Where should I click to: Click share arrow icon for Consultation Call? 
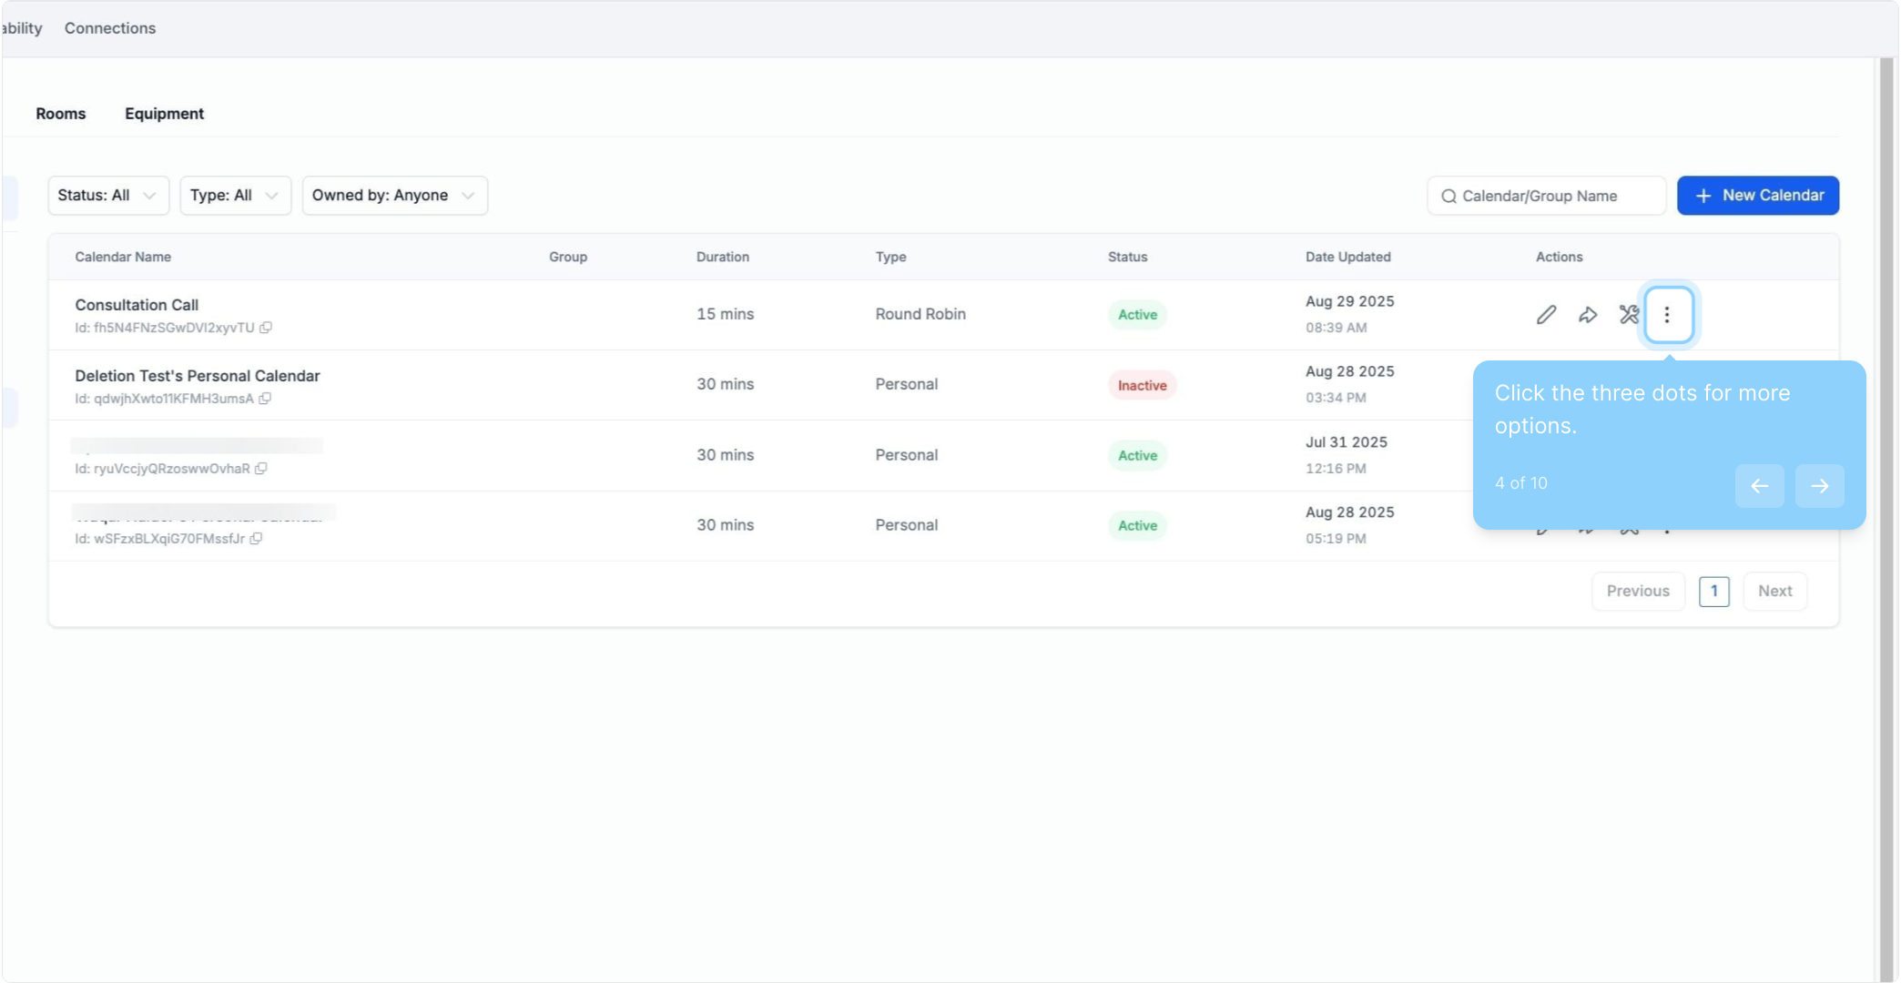point(1588,315)
